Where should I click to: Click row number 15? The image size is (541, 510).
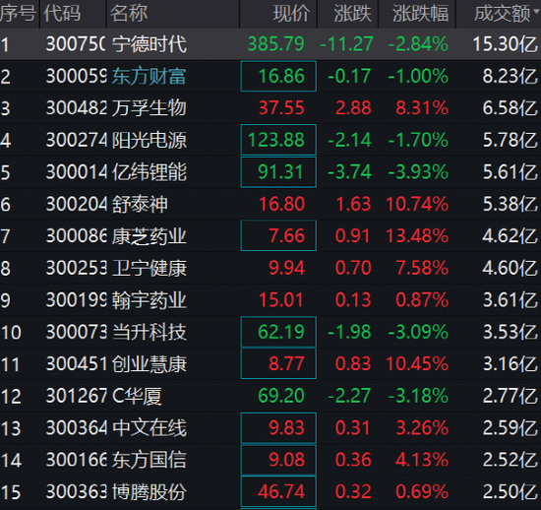pos(11,491)
